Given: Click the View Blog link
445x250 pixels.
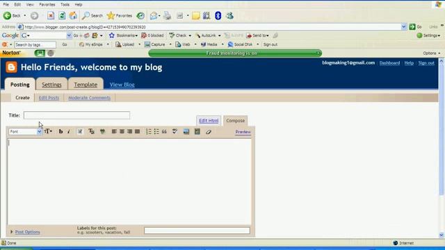Looking at the screenshot, I should click(x=122, y=85).
